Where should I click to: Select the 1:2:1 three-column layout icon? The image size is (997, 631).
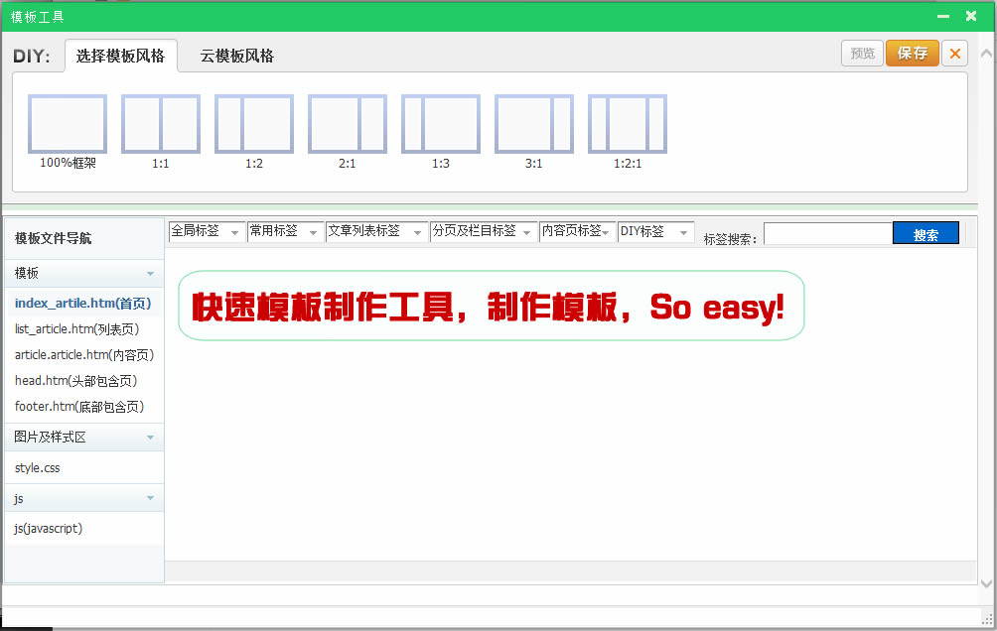pyautogui.click(x=628, y=124)
